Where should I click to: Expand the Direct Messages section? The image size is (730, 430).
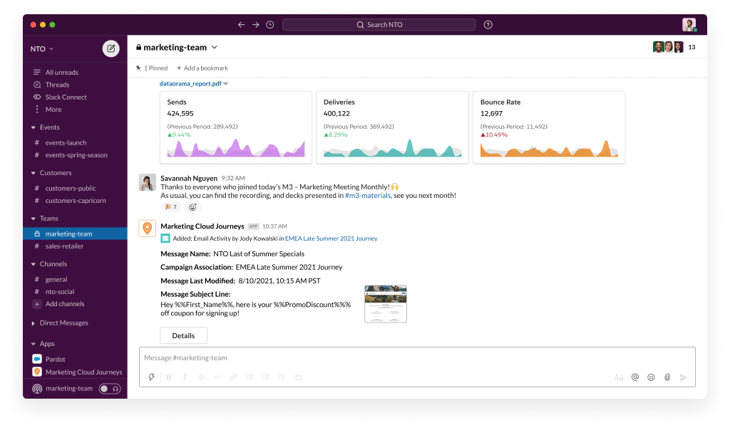click(34, 323)
